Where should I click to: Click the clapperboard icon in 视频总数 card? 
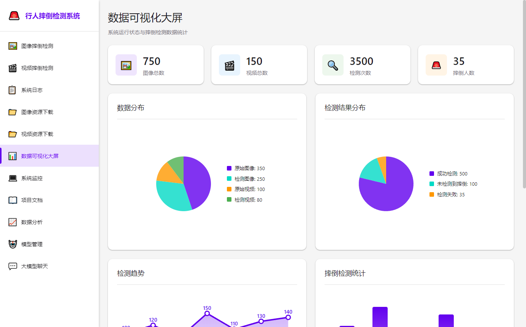coord(230,65)
